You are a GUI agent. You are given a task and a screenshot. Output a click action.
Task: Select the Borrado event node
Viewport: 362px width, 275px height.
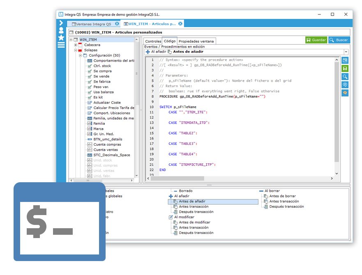pyautogui.click(x=186, y=191)
